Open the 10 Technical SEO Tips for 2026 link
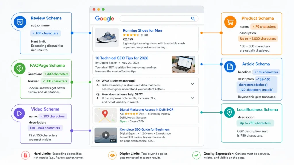 coord(122,58)
